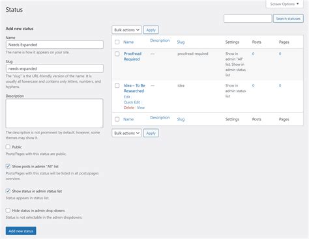Click the top Apply button

[151, 30]
